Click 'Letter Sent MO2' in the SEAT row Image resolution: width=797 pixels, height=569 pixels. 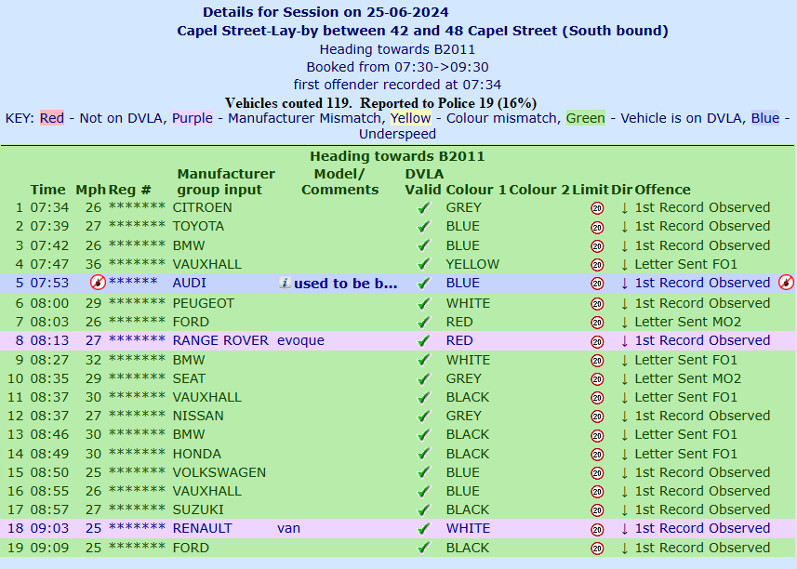coord(687,378)
